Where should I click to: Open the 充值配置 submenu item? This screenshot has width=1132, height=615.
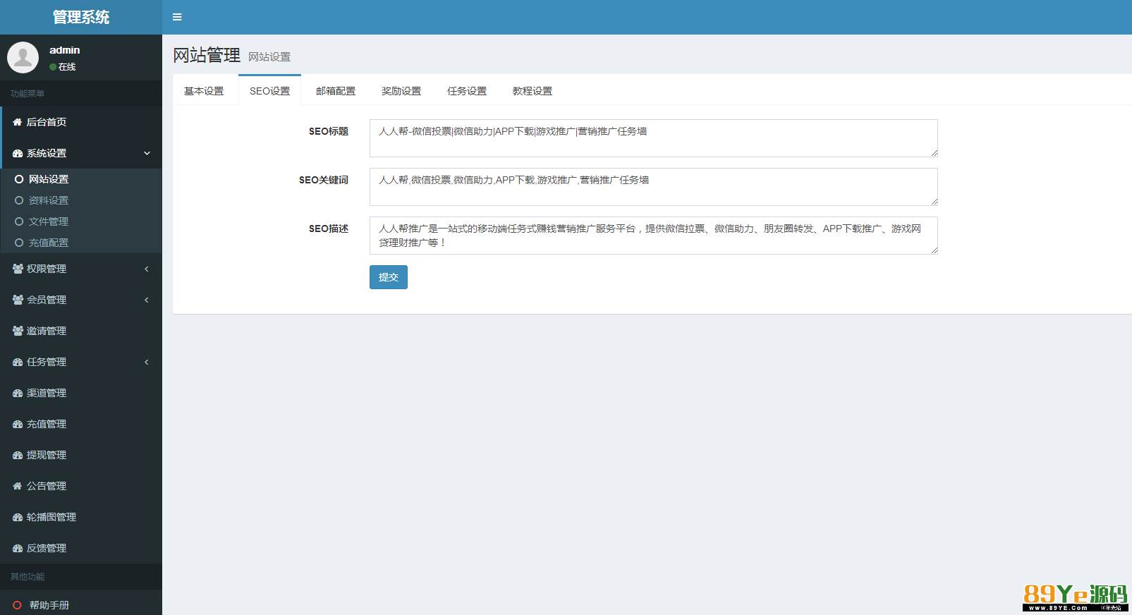click(x=81, y=243)
